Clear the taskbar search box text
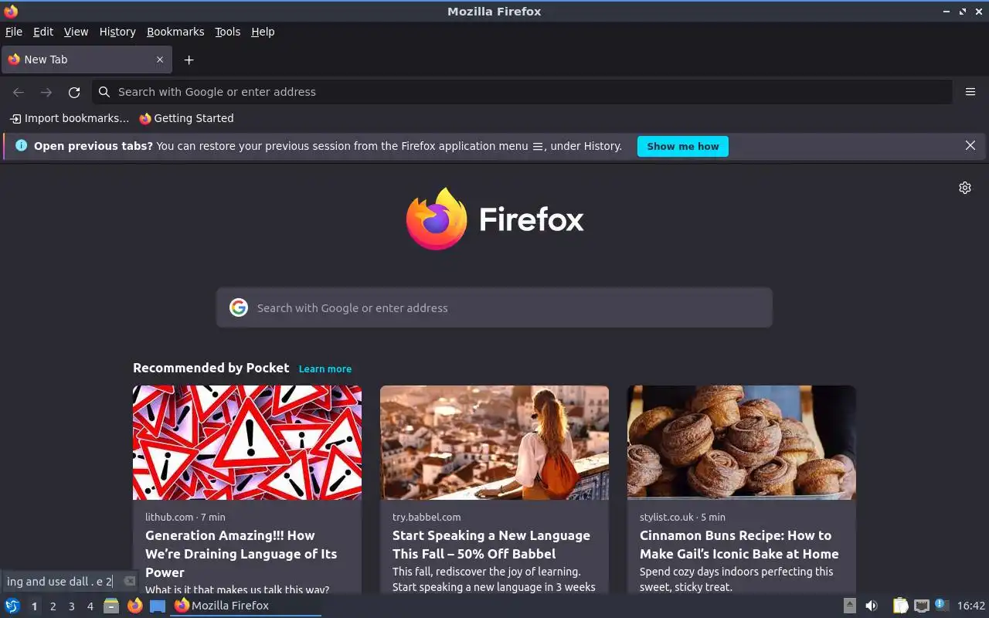The height and width of the screenshot is (618, 989). click(x=130, y=581)
